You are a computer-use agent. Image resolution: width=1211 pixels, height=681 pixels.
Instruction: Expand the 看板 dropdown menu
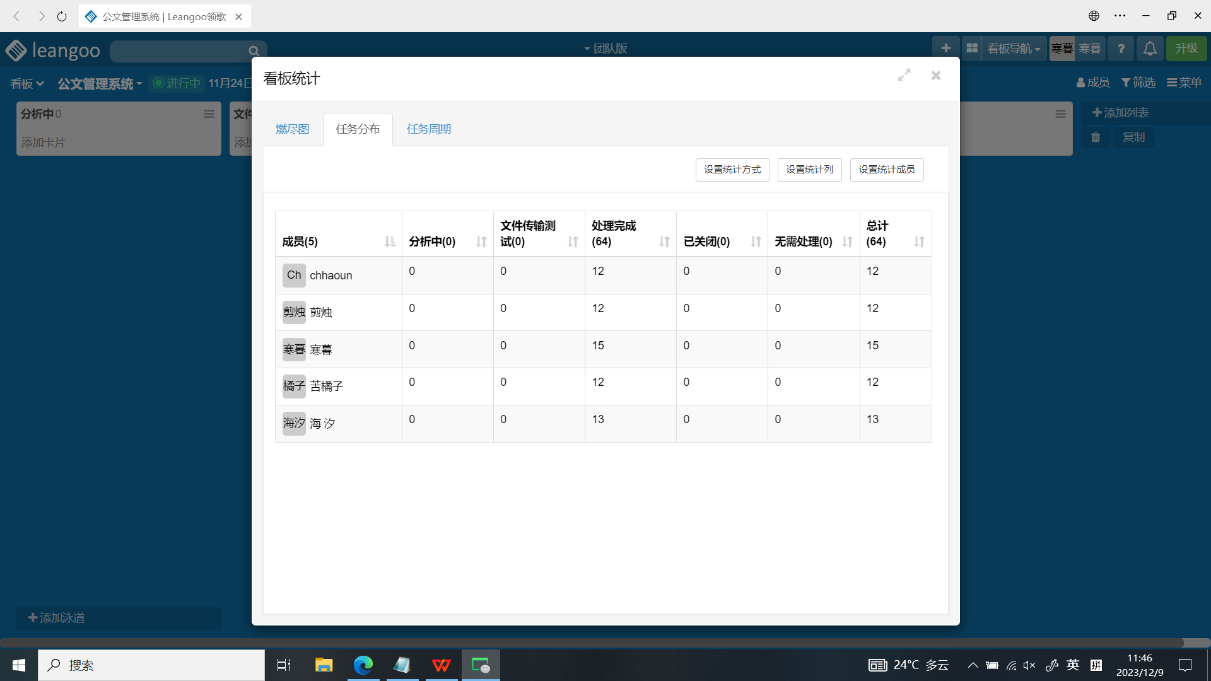[x=26, y=84]
